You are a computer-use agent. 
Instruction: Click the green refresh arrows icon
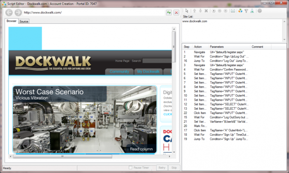(x=169, y=12)
